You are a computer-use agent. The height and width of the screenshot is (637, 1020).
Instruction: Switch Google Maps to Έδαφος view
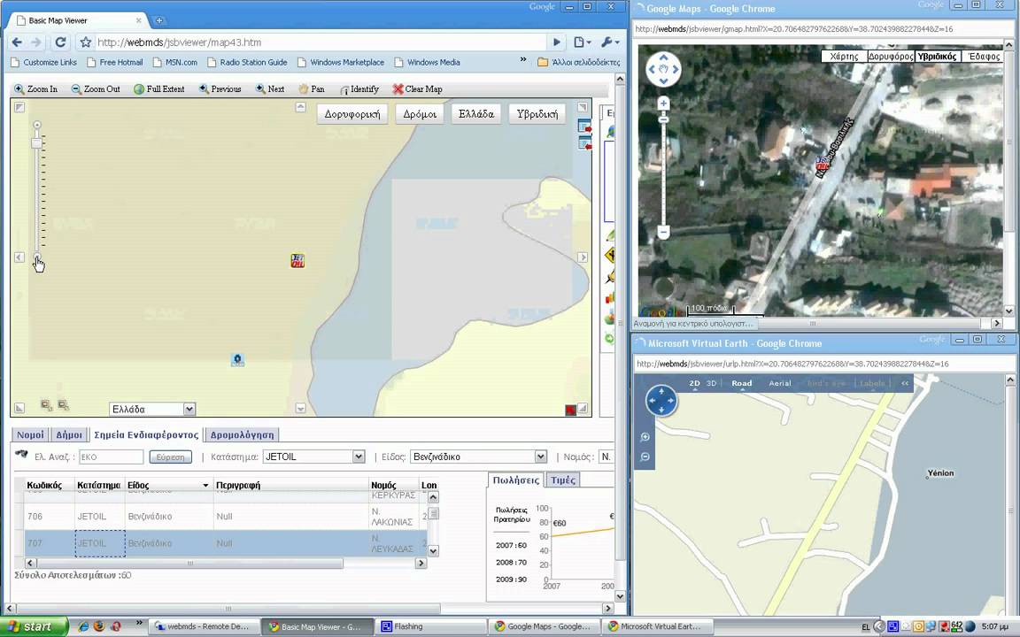pos(983,57)
